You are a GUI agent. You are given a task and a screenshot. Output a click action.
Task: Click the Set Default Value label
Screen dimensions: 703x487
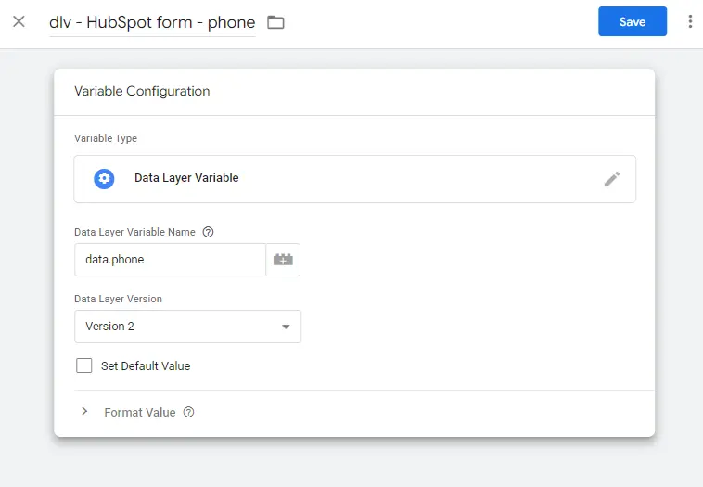(x=146, y=366)
